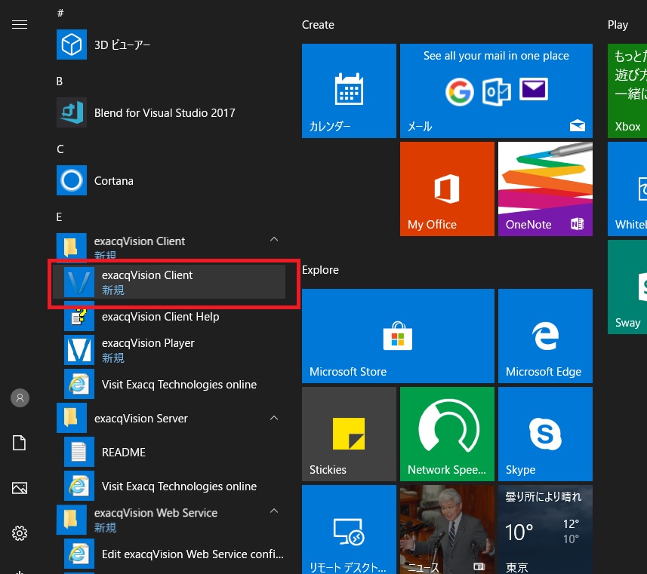Click the C letter group header
Screen dimensions: 647x574
pos(60,149)
